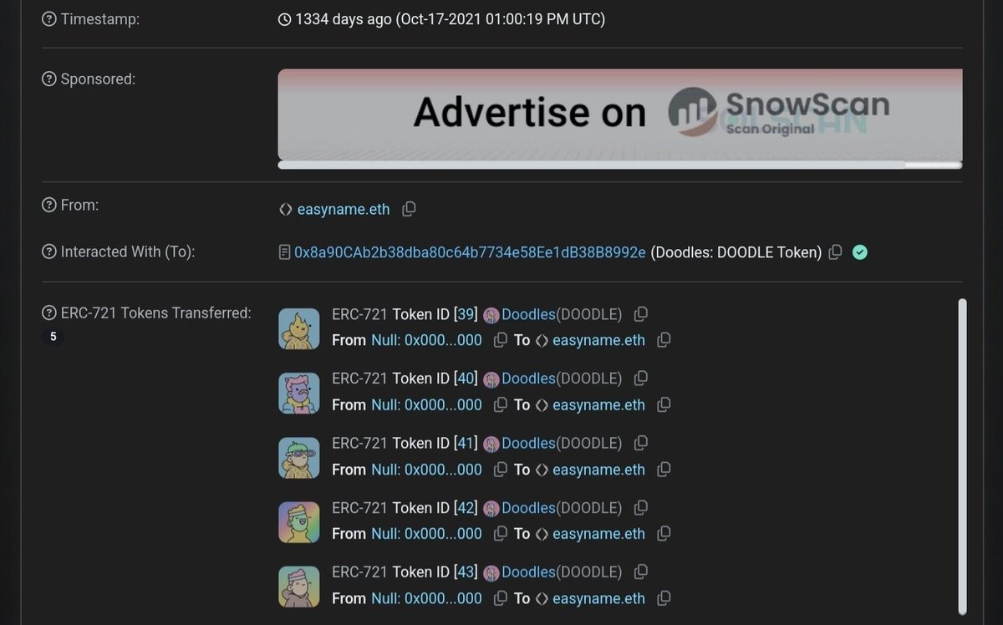This screenshot has height=625, width=1003.
Task: Click the ERC-721 Tokens Transferred help icon
Action: point(49,313)
